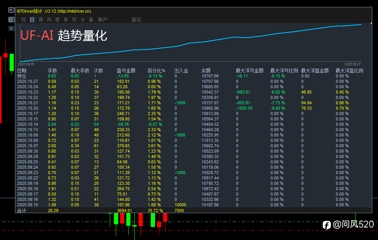378x240 pixels.
Task: Click the M tab
Action: 83,20
